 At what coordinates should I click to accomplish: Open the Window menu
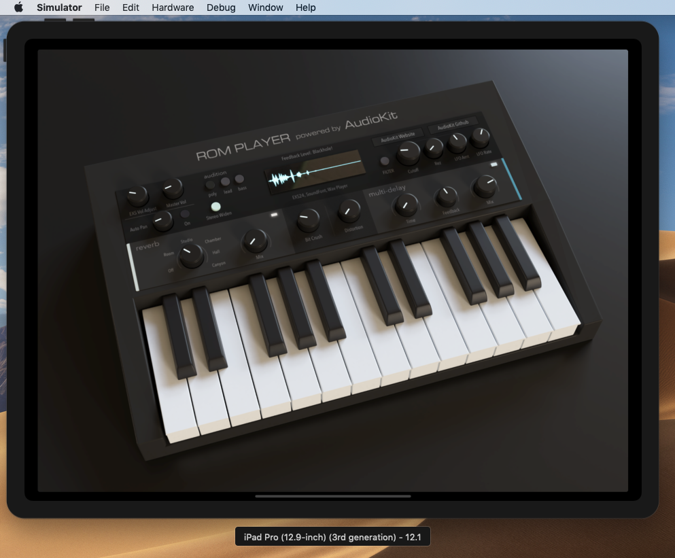(266, 7)
